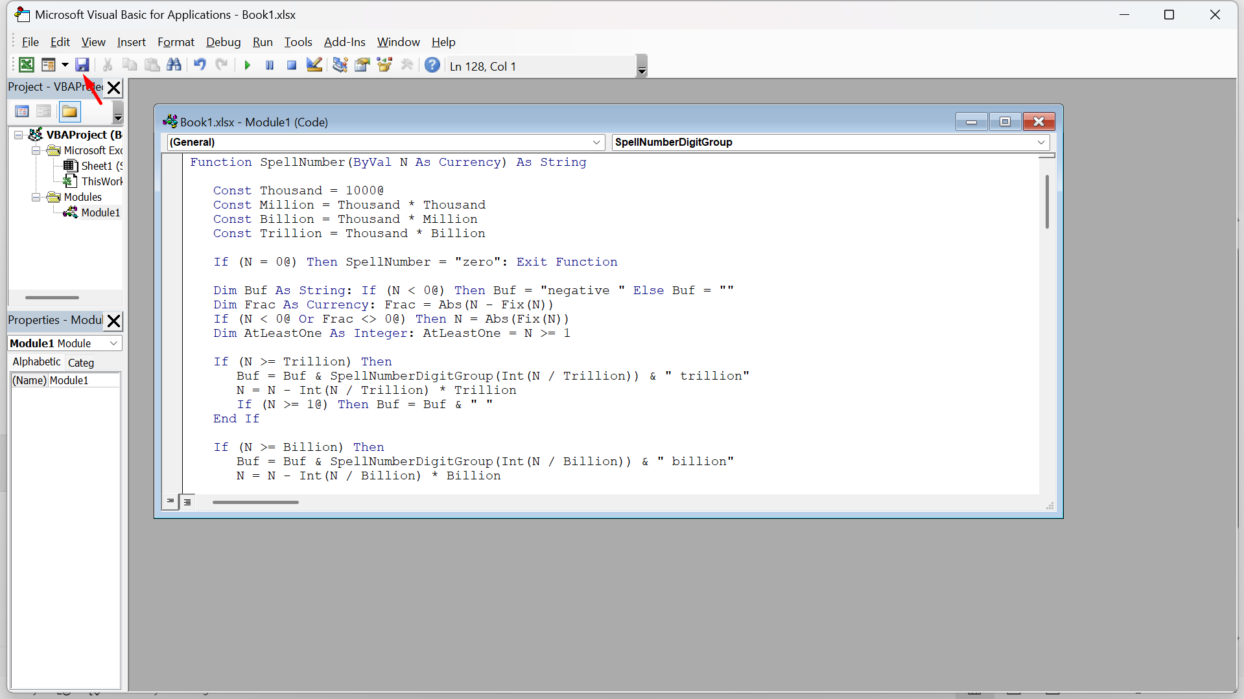The height and width of the screenshot is (699, 1244).
Task: Click the Copy icon in toolbar
Action: click(x=130, y=65)
